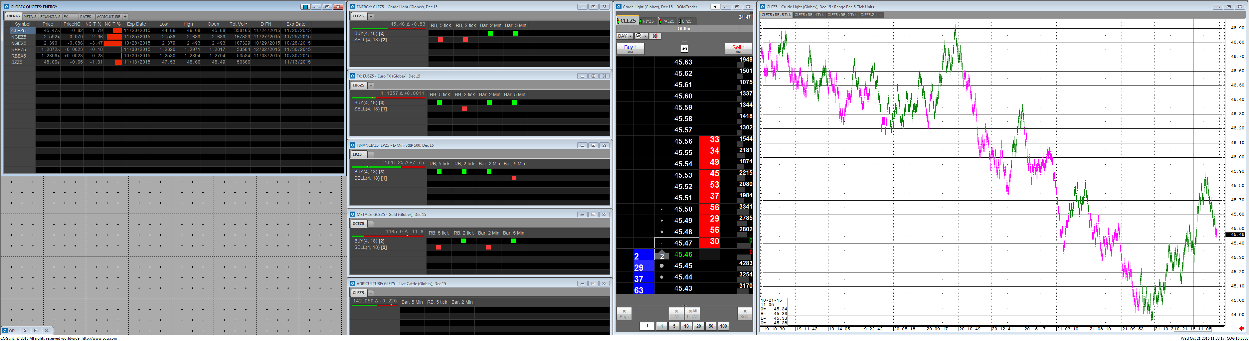Viewport: 1249px width, 341px height.
Task: Set order quantity to 100
Action: point(723,326)
